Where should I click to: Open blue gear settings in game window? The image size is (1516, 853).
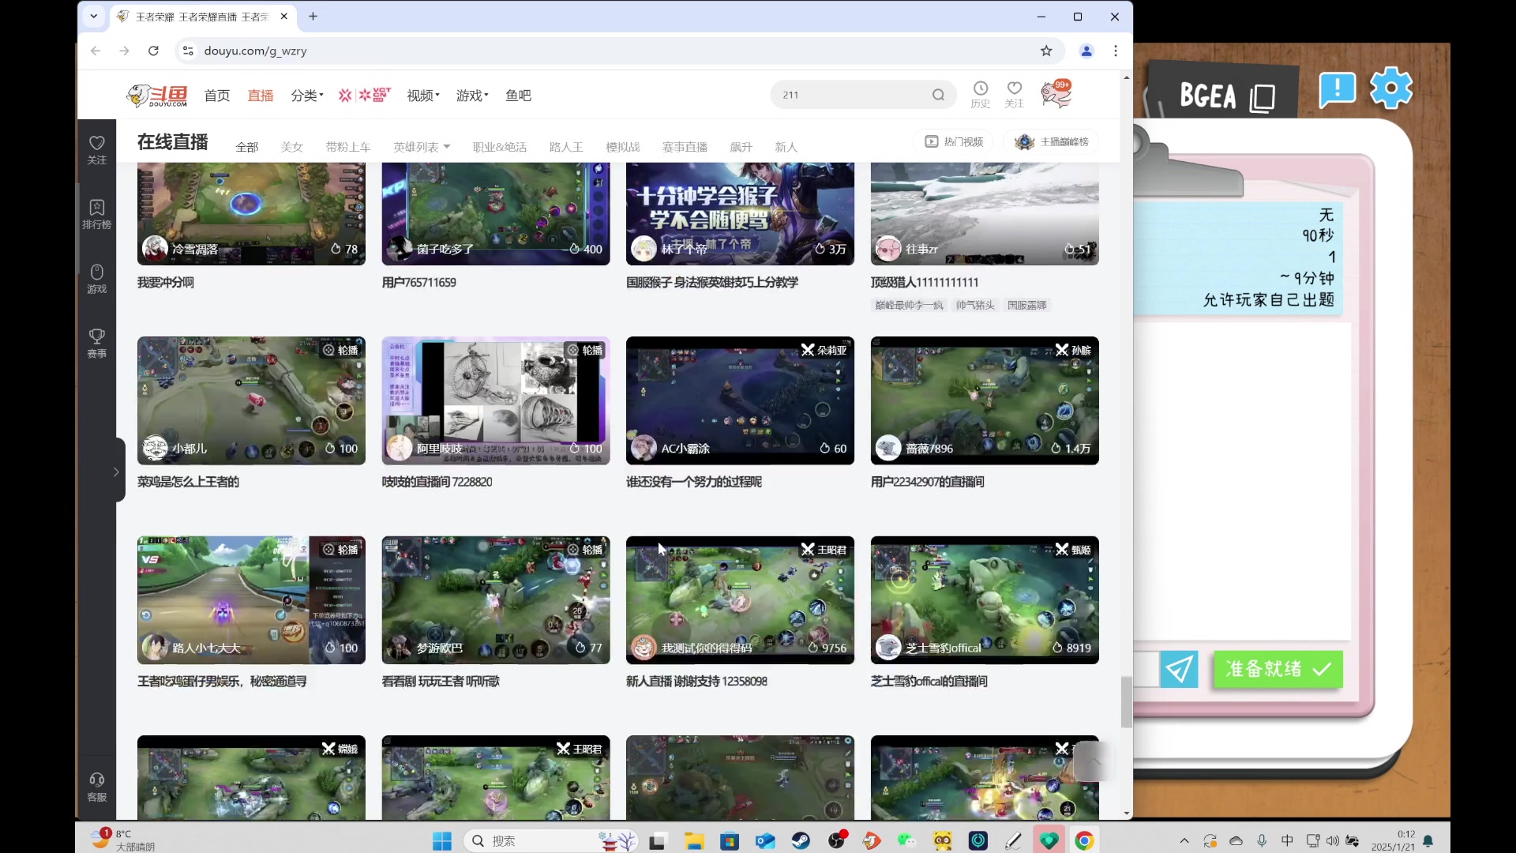[1390, 88]
